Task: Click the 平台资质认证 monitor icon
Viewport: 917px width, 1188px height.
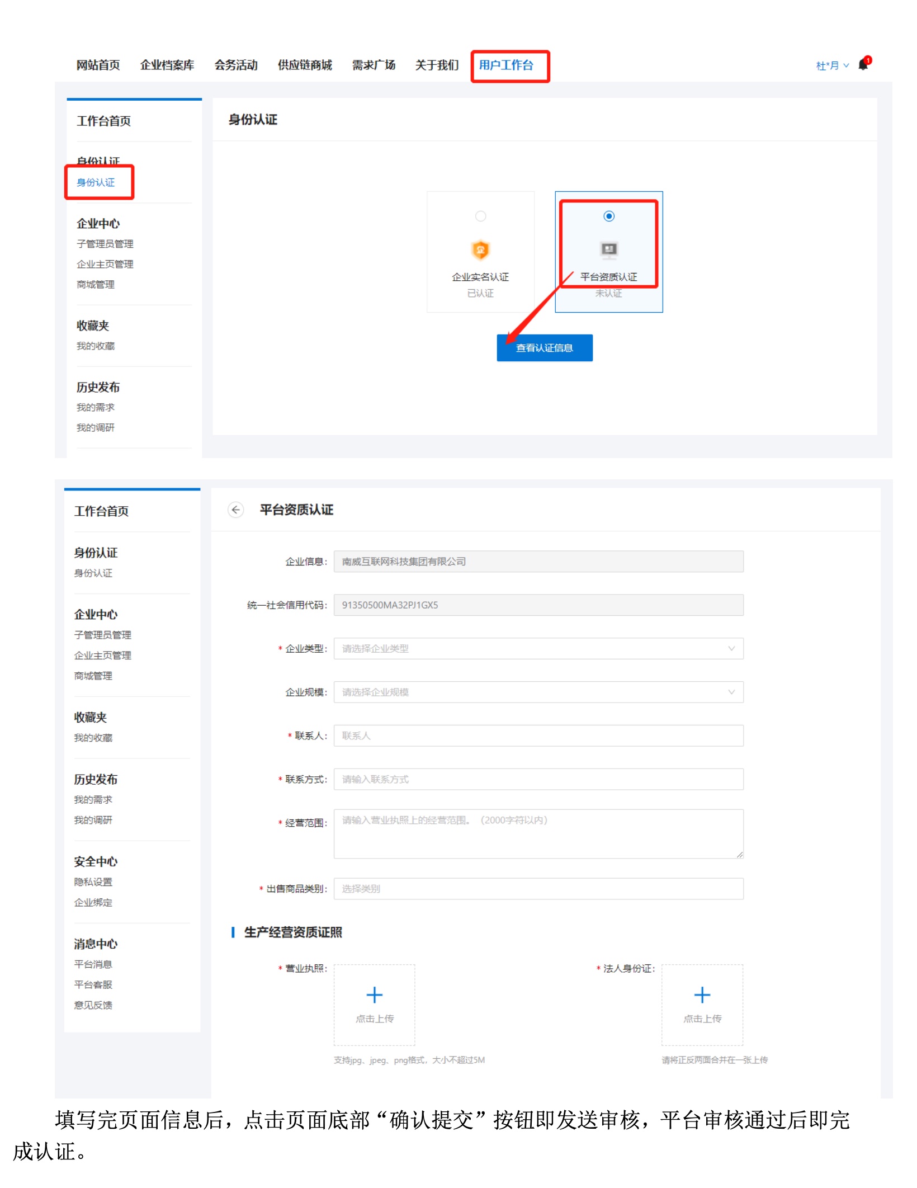Action: (609, 249)
